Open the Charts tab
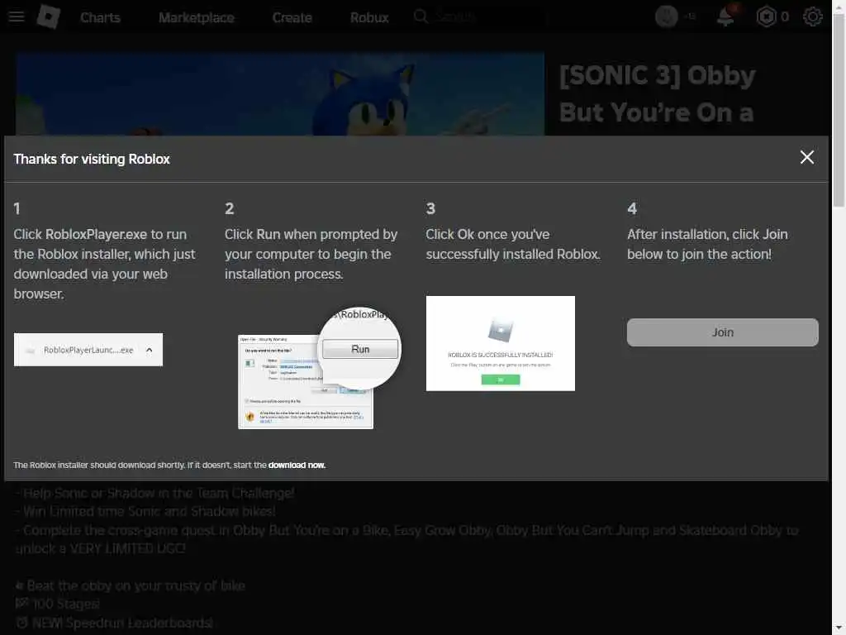The width and height of the screenshot is (846, 635). pos(100,18)
